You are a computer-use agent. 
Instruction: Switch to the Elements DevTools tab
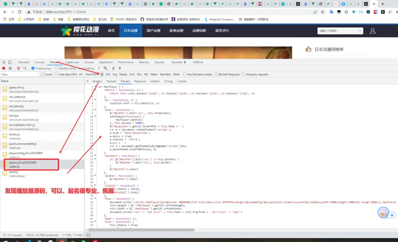(24, 62)
